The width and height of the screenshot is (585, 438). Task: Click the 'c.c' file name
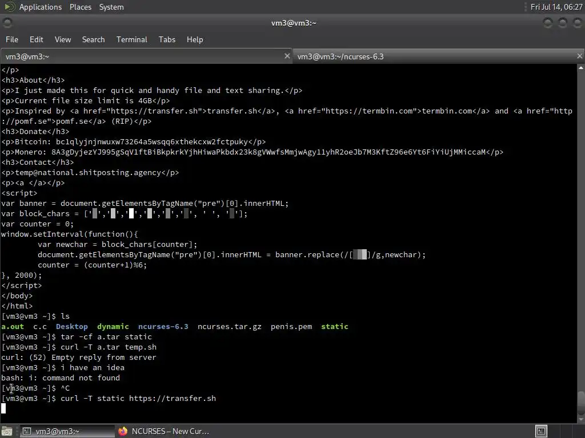point(40,327)
